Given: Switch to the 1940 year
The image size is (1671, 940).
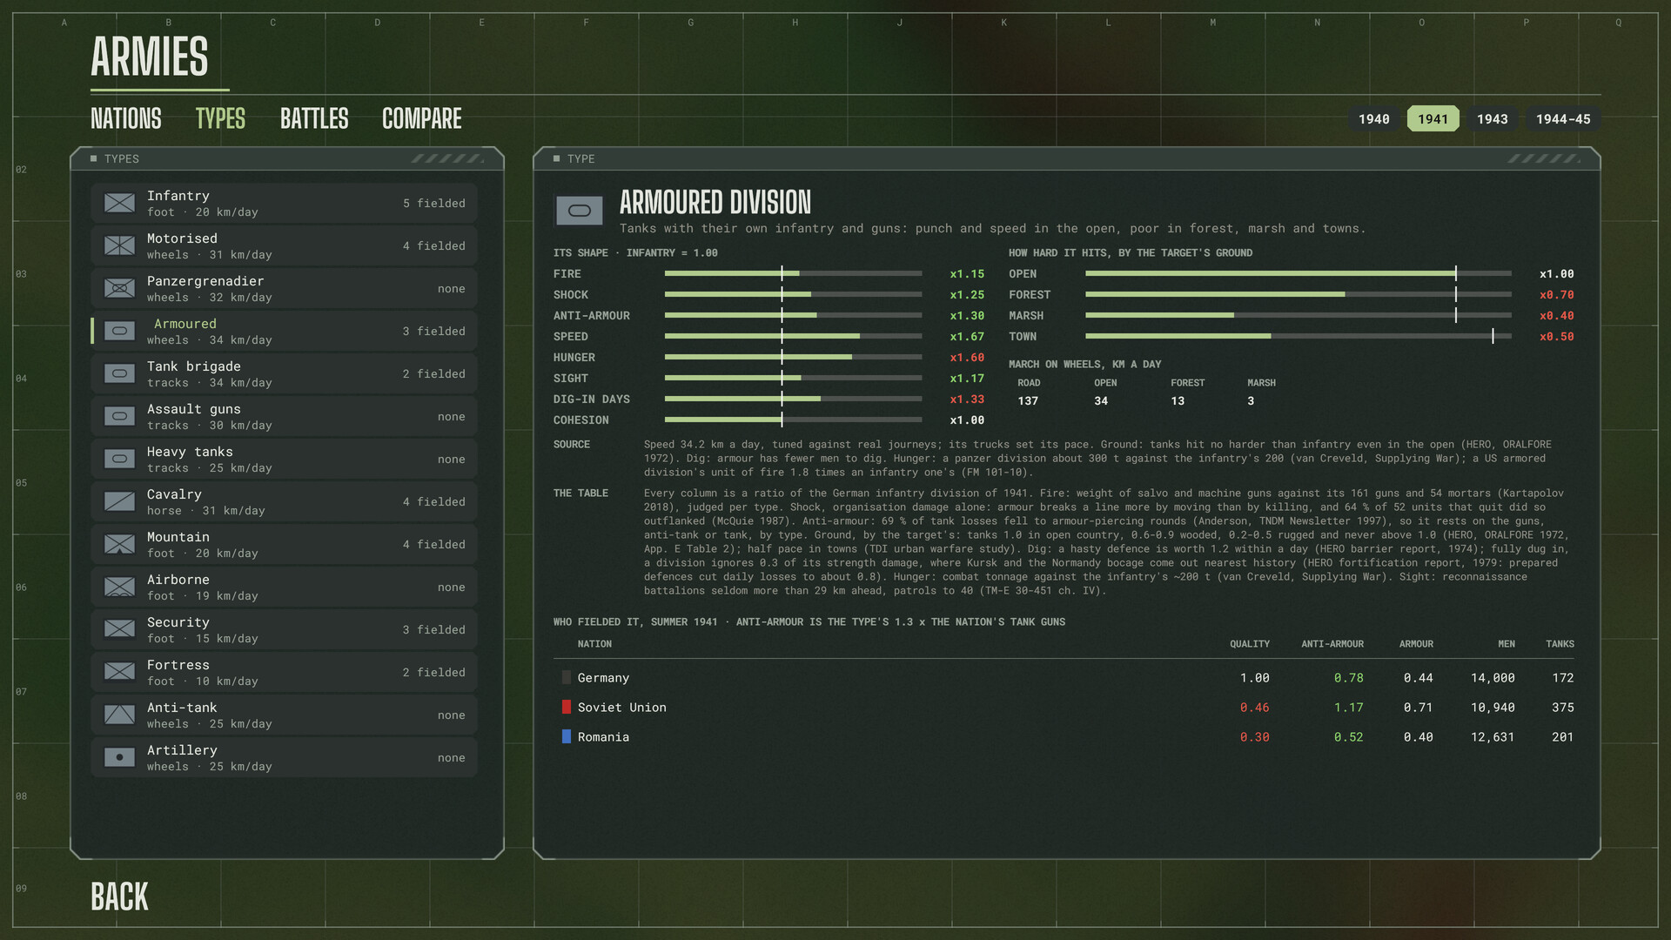Looking at the screenshot, I should [1373, 118].
